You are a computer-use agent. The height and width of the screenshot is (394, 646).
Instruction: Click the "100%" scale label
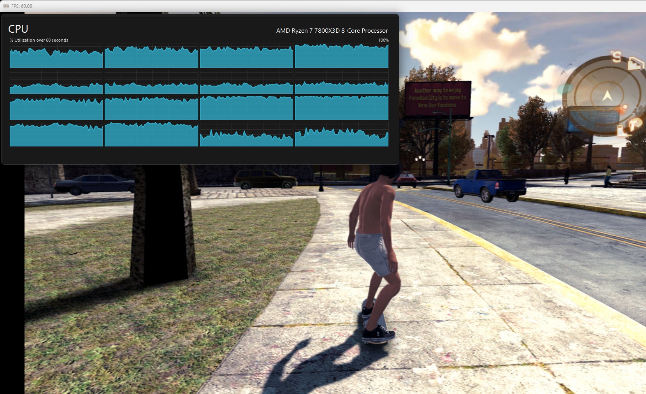(x=383, y=40)
